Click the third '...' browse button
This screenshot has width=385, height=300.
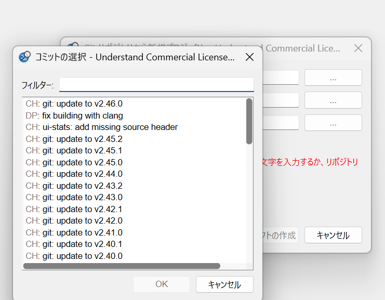click(333, 123)
